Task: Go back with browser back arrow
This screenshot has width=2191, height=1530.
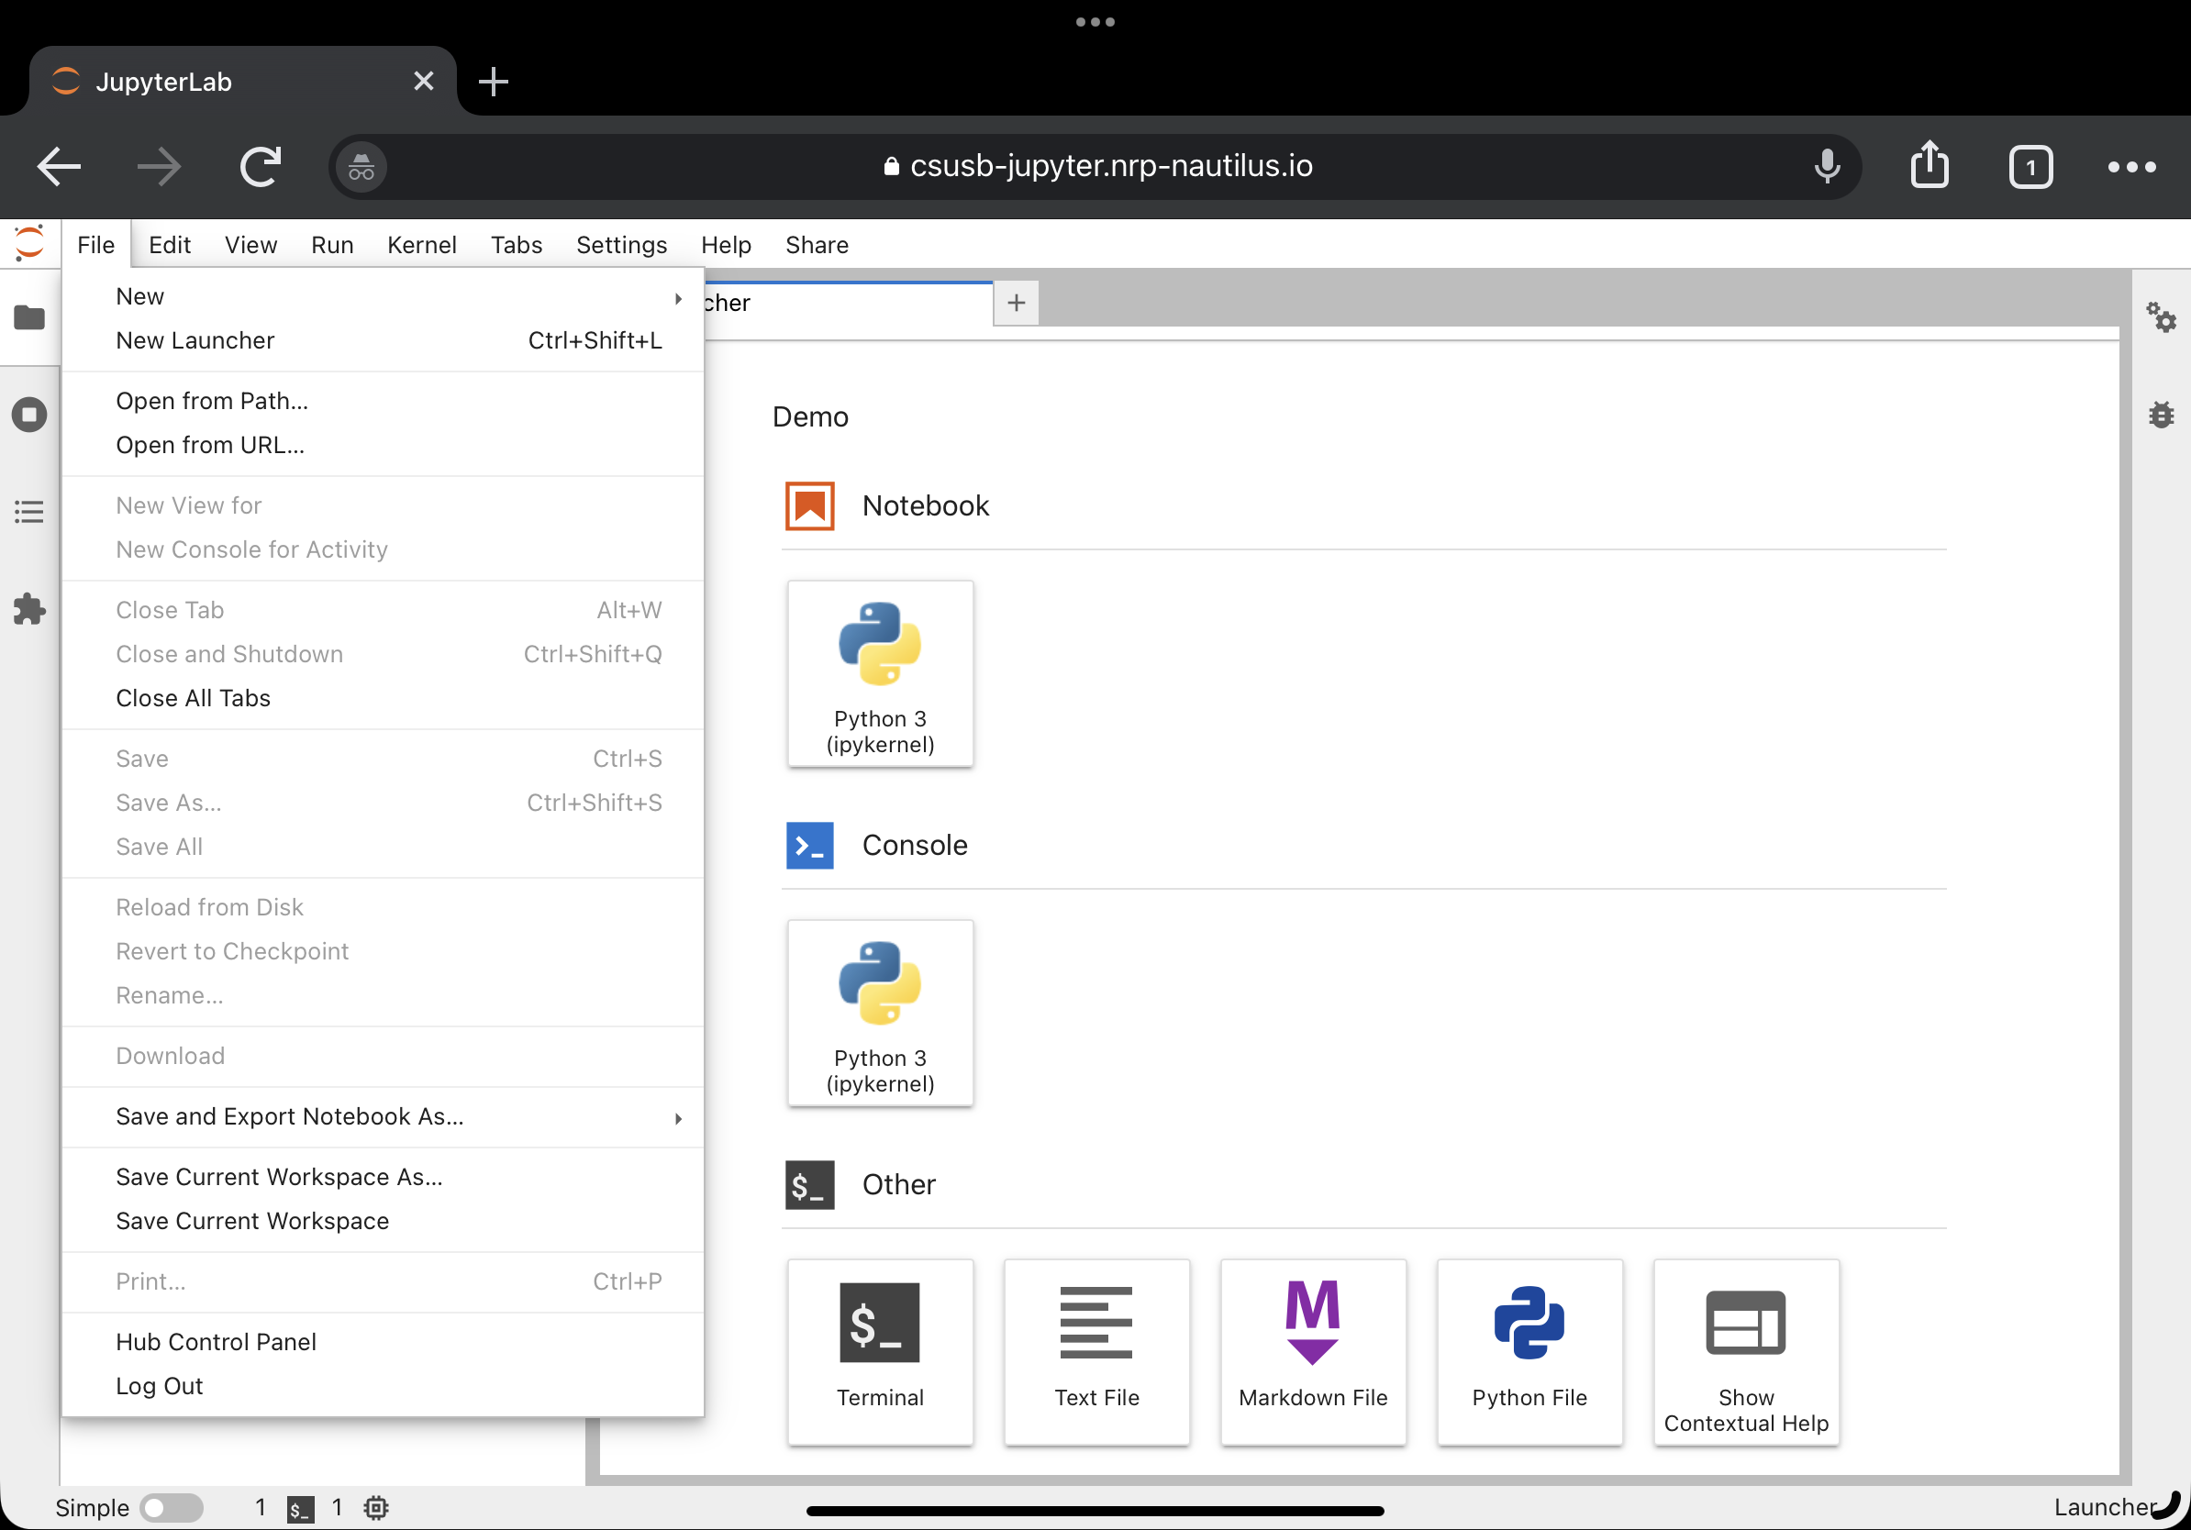Action: click(x=59, y=167)
